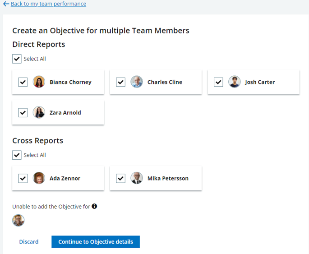Deselect Josh Carter's checkbox

click(x=218, y=82)
